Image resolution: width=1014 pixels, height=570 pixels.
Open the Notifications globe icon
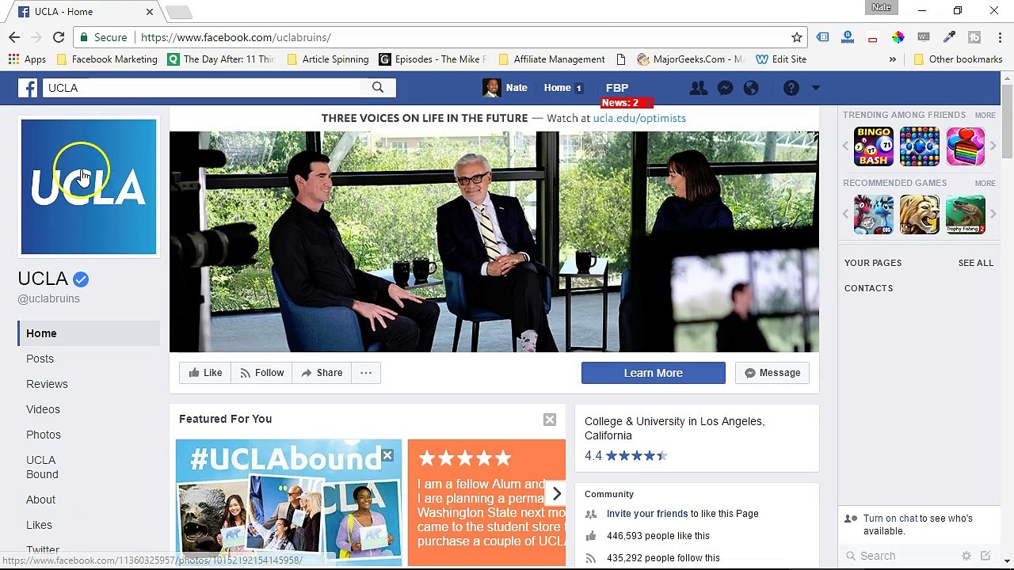tap(751, 88)
